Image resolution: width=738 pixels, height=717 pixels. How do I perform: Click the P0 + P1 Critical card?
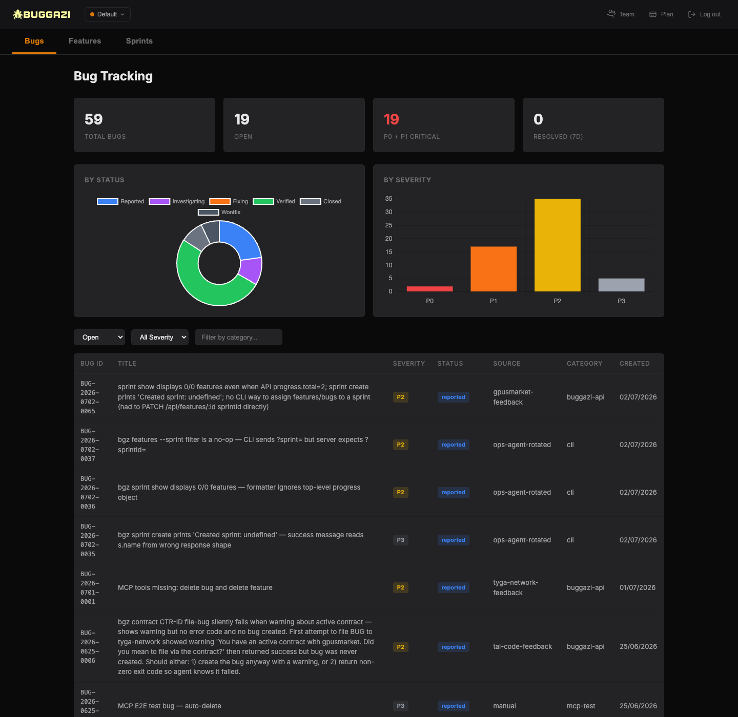coord(444,125)
